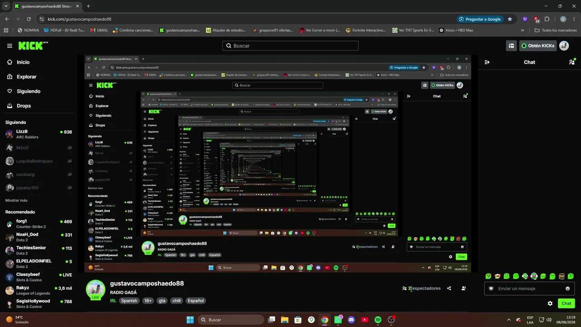Open the tab search dropdown arrow
581x327 pixels.
pos(7,6)
